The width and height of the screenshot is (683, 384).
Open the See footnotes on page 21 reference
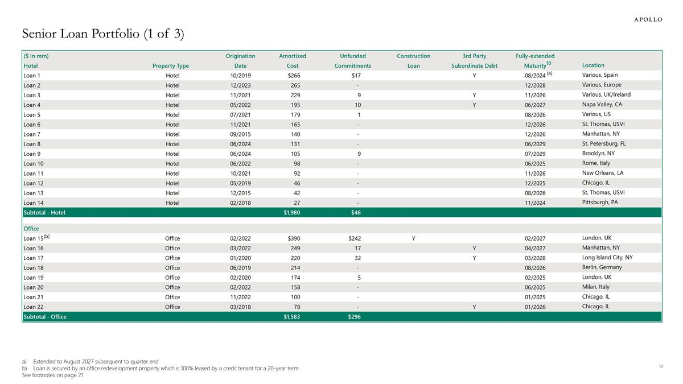pos(52,375)
